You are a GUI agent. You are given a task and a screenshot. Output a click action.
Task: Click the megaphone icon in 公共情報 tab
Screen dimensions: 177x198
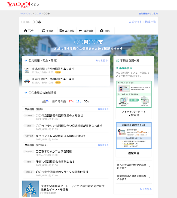[81, 31]
